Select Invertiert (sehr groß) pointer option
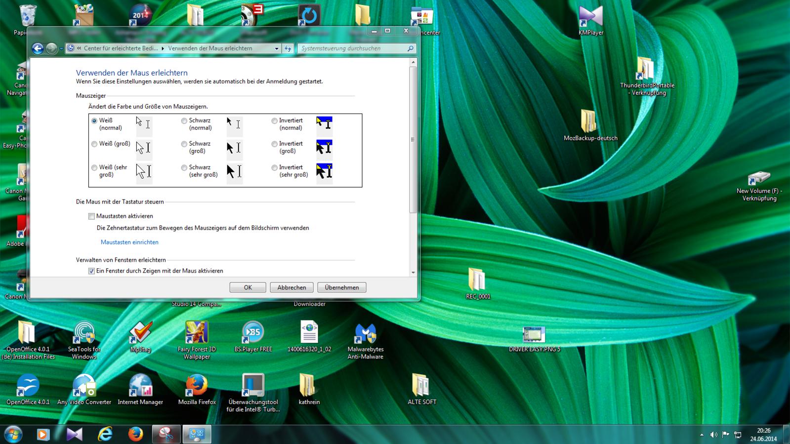 pos(274,168)
